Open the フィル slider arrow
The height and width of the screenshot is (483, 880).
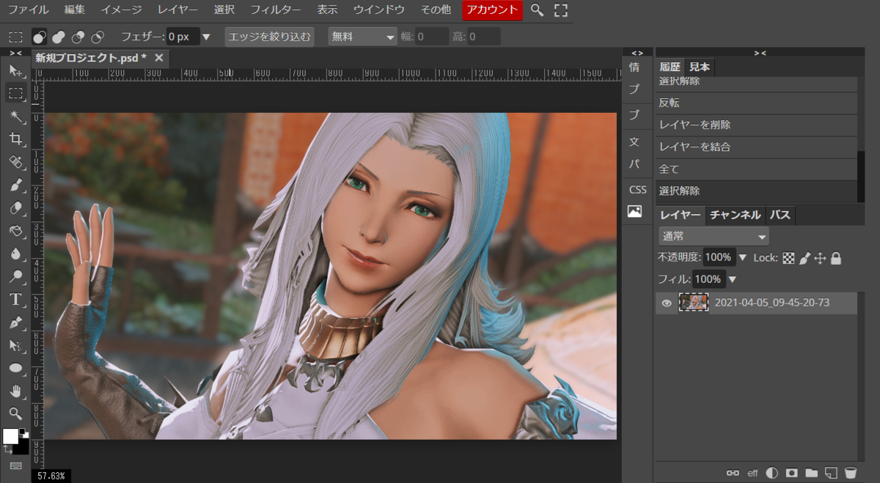[732, 279]
